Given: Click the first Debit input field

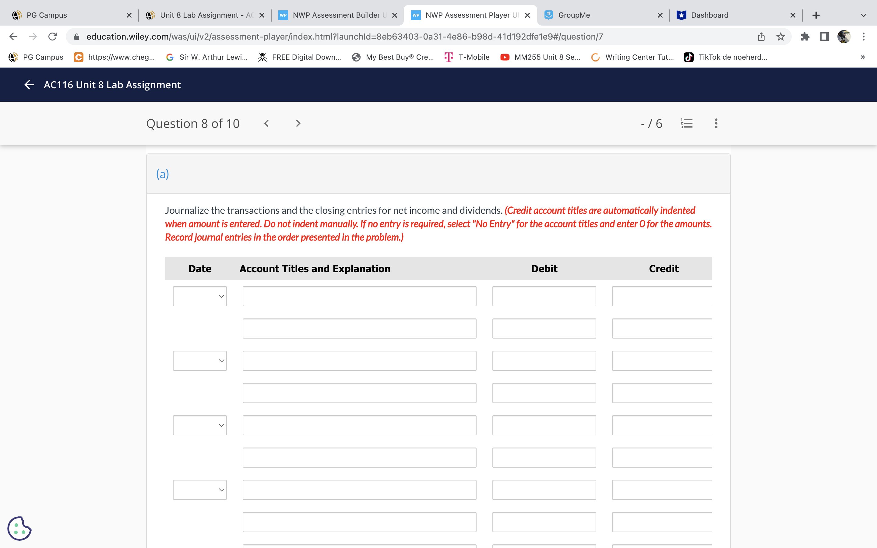Looking at the screenshot, I should [544, 296].
